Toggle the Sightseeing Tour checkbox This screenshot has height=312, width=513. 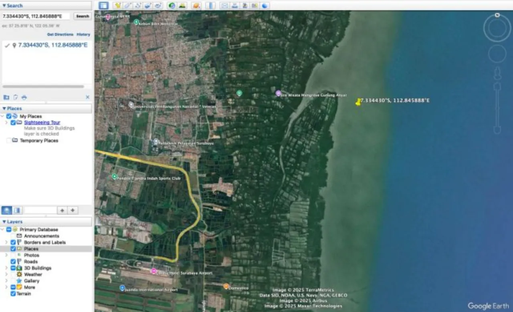click(x=13, y=123)
